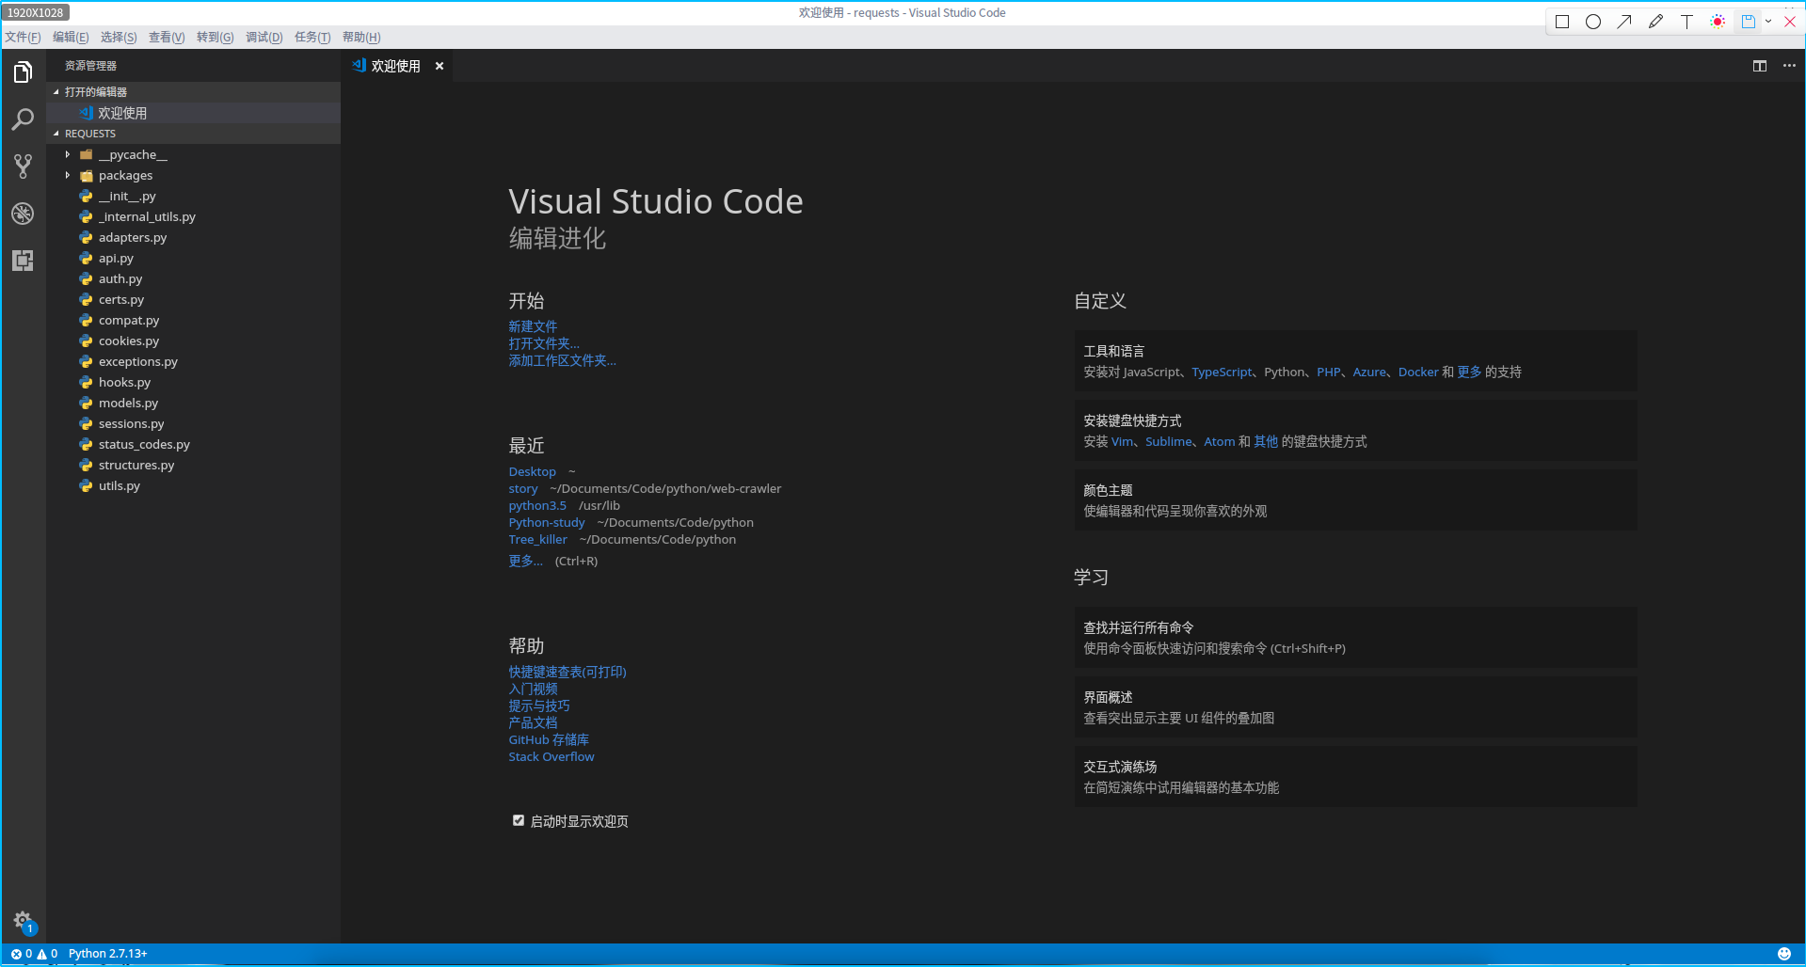Viewport: 1806px width, 967px height.
Task: Open recent Python-study folder link
Action: tap(547, 522)
